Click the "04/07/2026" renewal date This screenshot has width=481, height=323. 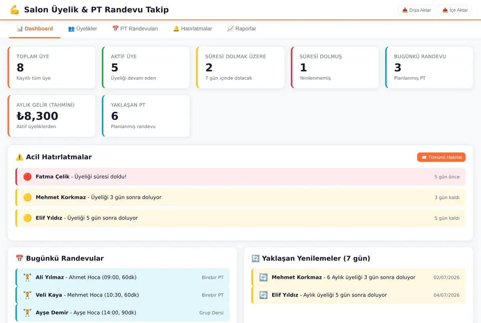point(447,295)
